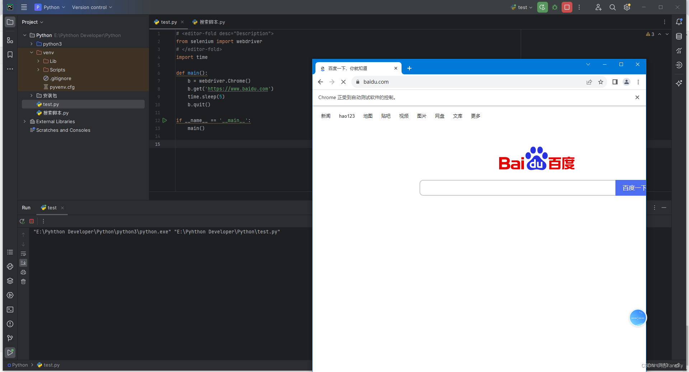
Task: Switch to the 搜索脚本.py editor tab
Action: pyautogui.click(x=209, y=22)
